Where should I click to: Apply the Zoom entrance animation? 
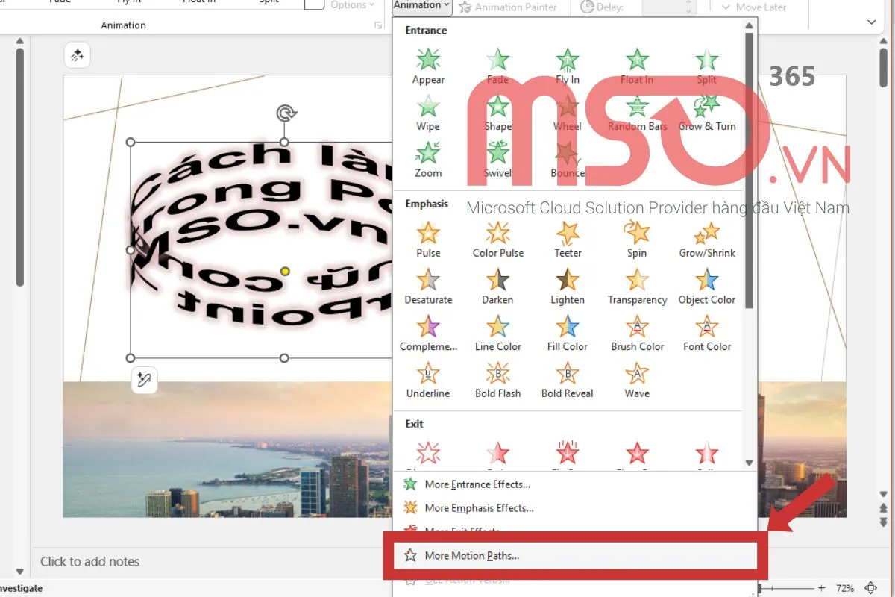click(x=428, y=159)
